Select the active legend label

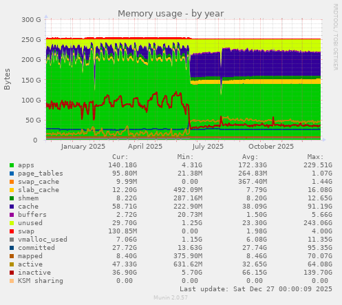click(x=30, y=264)
